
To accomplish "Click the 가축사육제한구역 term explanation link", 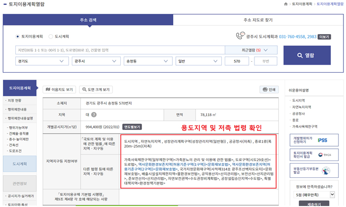I will (x=305, y=126).
